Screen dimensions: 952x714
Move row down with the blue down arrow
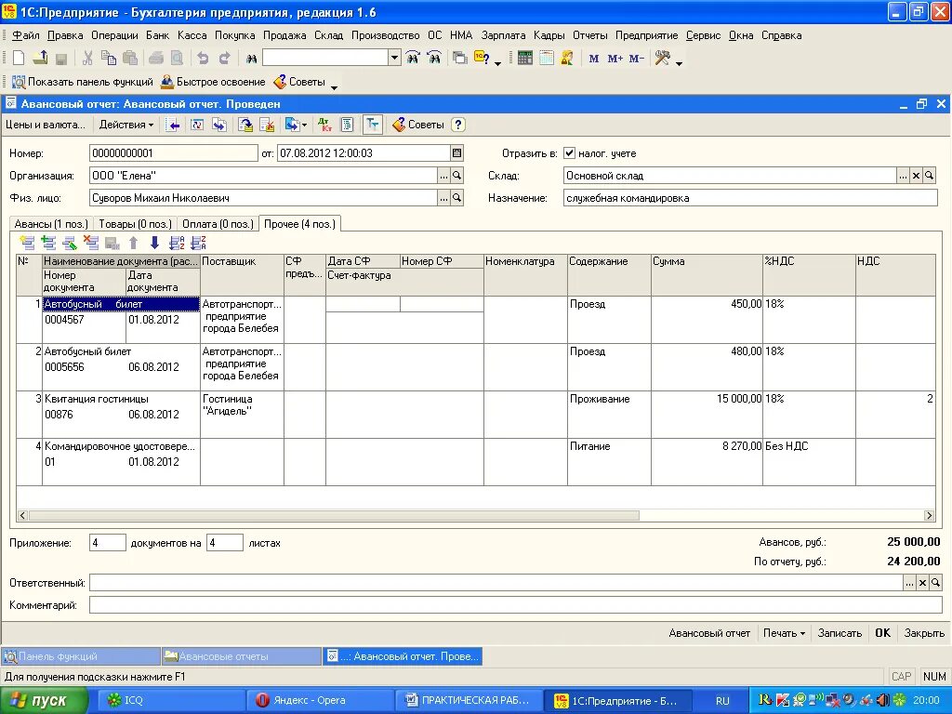[155, 243]
